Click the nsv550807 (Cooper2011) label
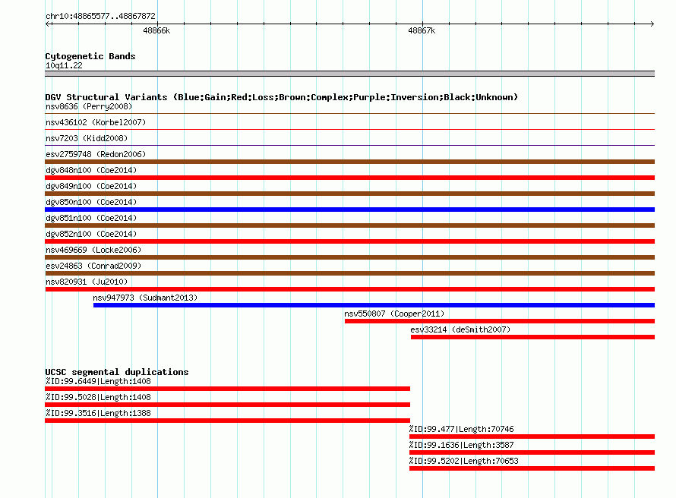This screenshot has height=498, width=676. [394, 314]
